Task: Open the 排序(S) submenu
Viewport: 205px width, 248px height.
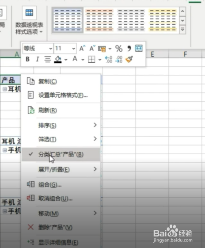Action: [61, 126]
